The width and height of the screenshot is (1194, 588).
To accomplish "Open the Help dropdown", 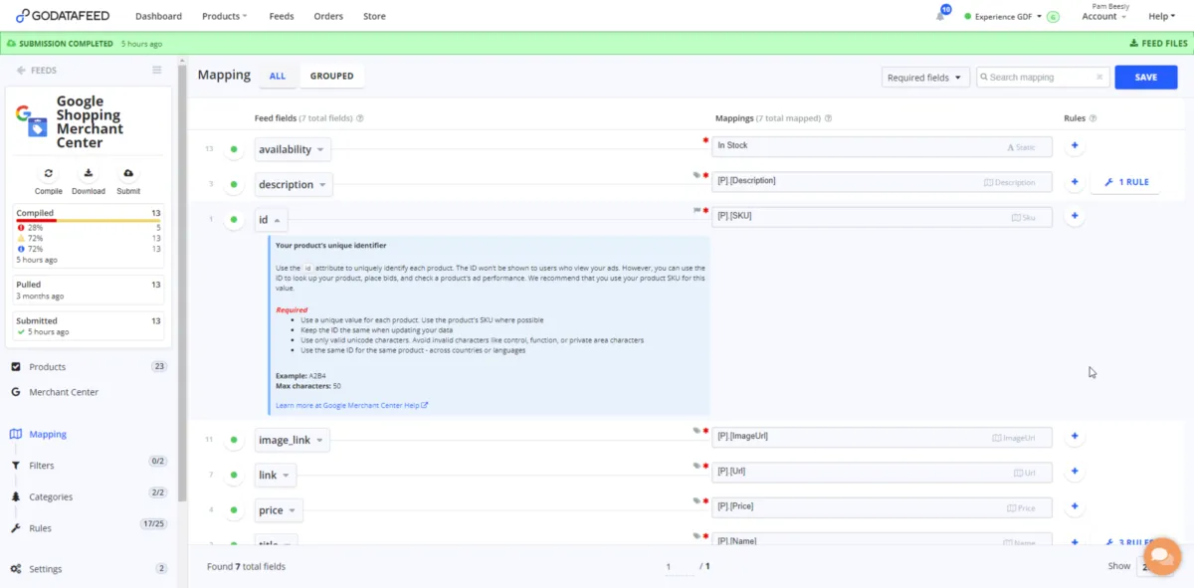I will point(1161,16).
